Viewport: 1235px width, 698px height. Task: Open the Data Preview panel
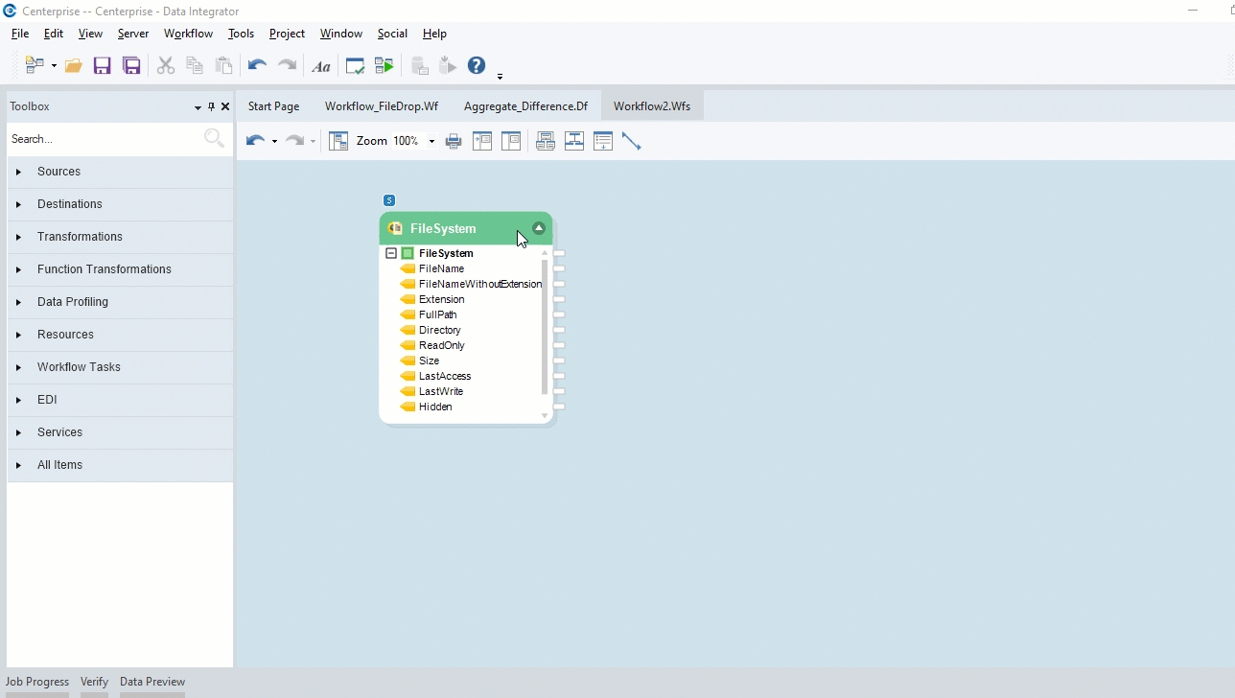tap(152, 682)
